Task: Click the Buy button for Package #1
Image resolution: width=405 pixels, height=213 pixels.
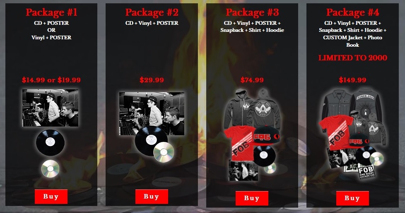Action: (51, 197)
